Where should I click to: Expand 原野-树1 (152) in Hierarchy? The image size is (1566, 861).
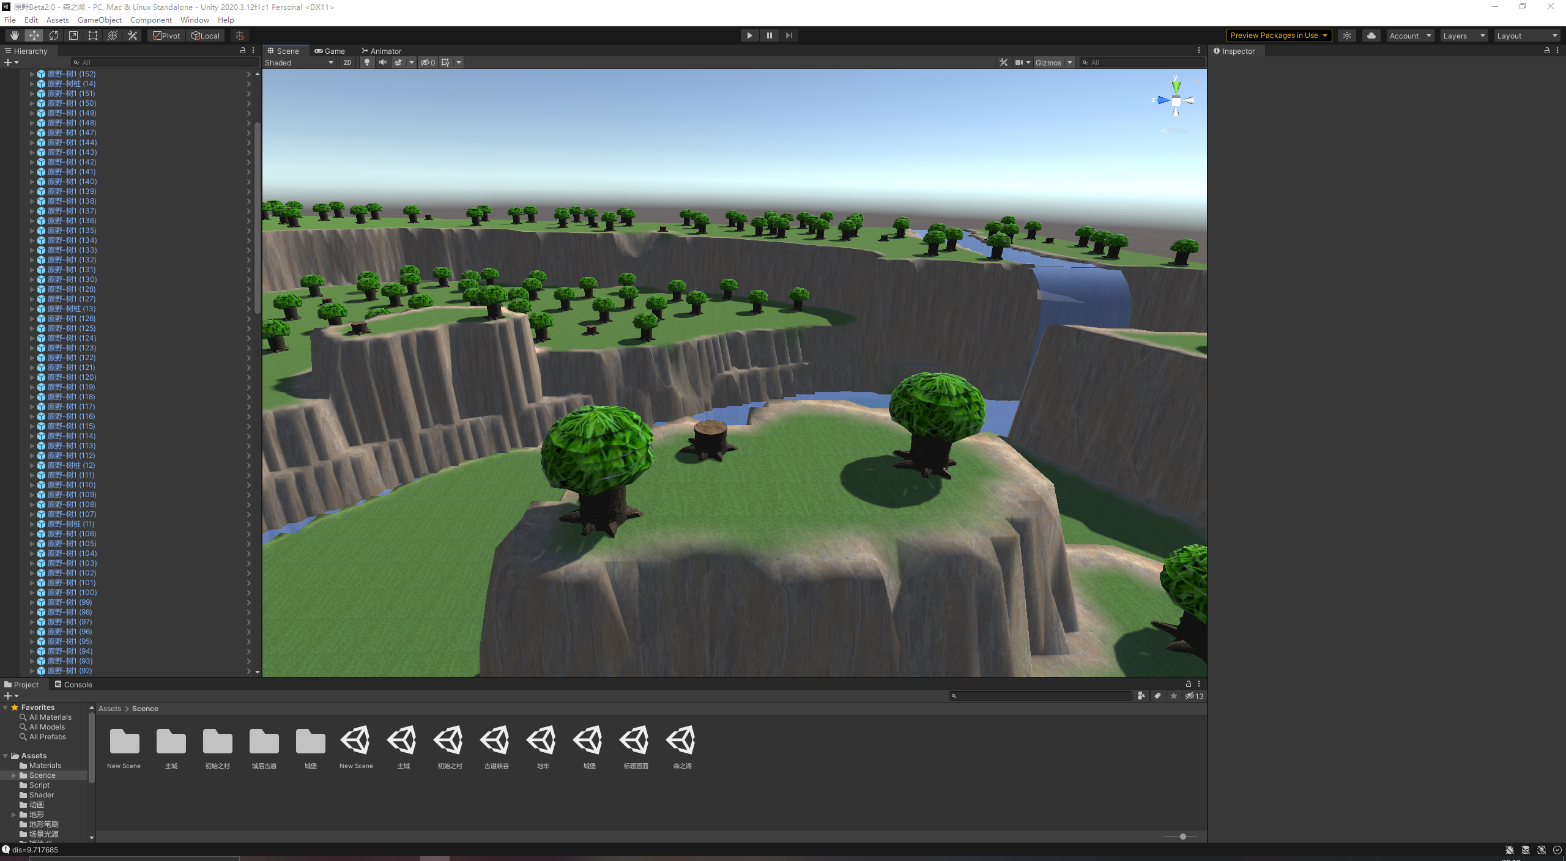click(x=32, y=74)
